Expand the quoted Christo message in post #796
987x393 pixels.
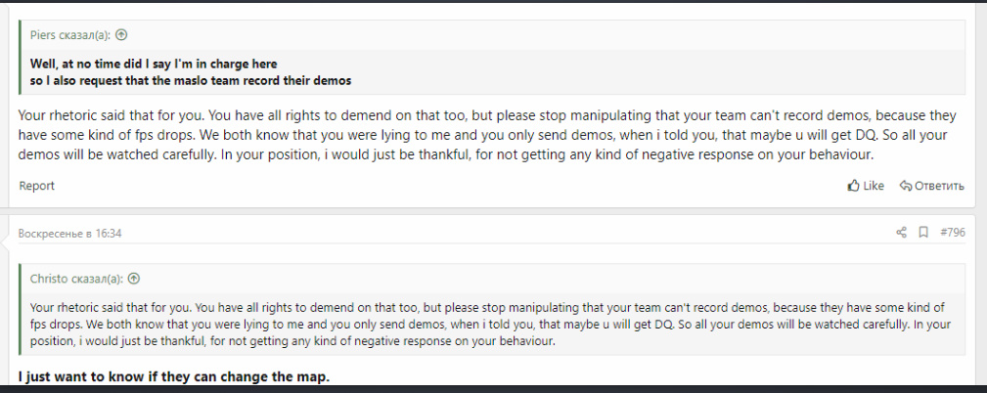[x=489, y=321]
